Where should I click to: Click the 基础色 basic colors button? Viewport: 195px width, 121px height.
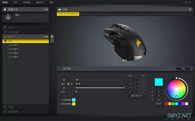click(159, 104)
